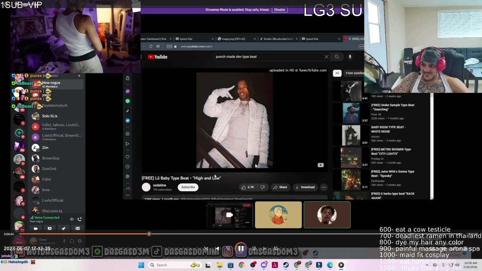Open File Explorer from the taskbar
Viewport: 482px width, 271px height.
[220, 265]
